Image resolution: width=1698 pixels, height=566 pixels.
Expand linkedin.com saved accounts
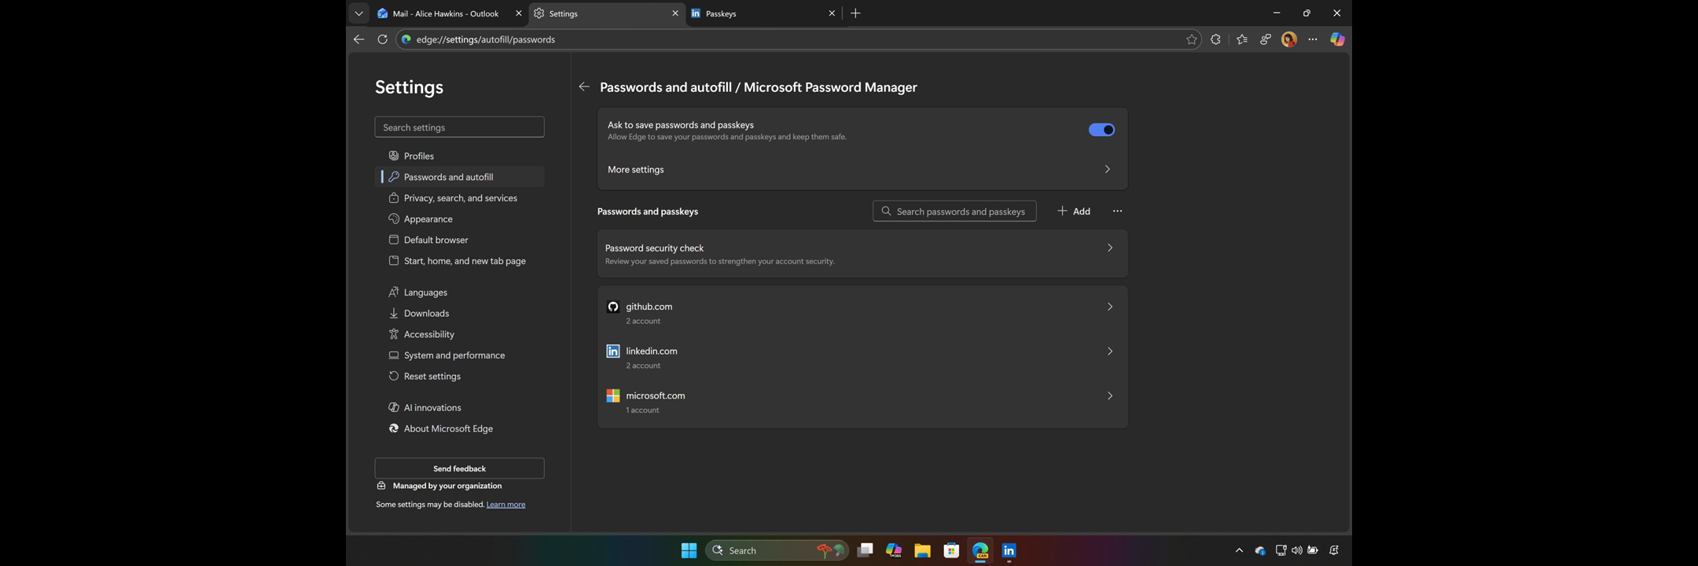pos(862,357)
